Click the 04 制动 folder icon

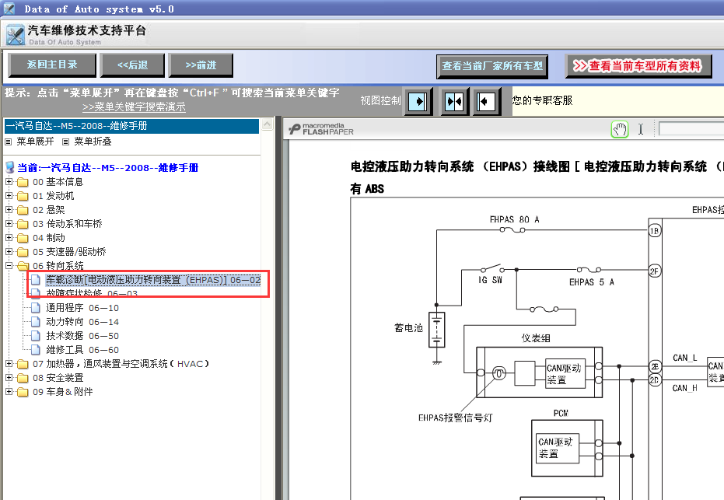(x=23, y=238)
